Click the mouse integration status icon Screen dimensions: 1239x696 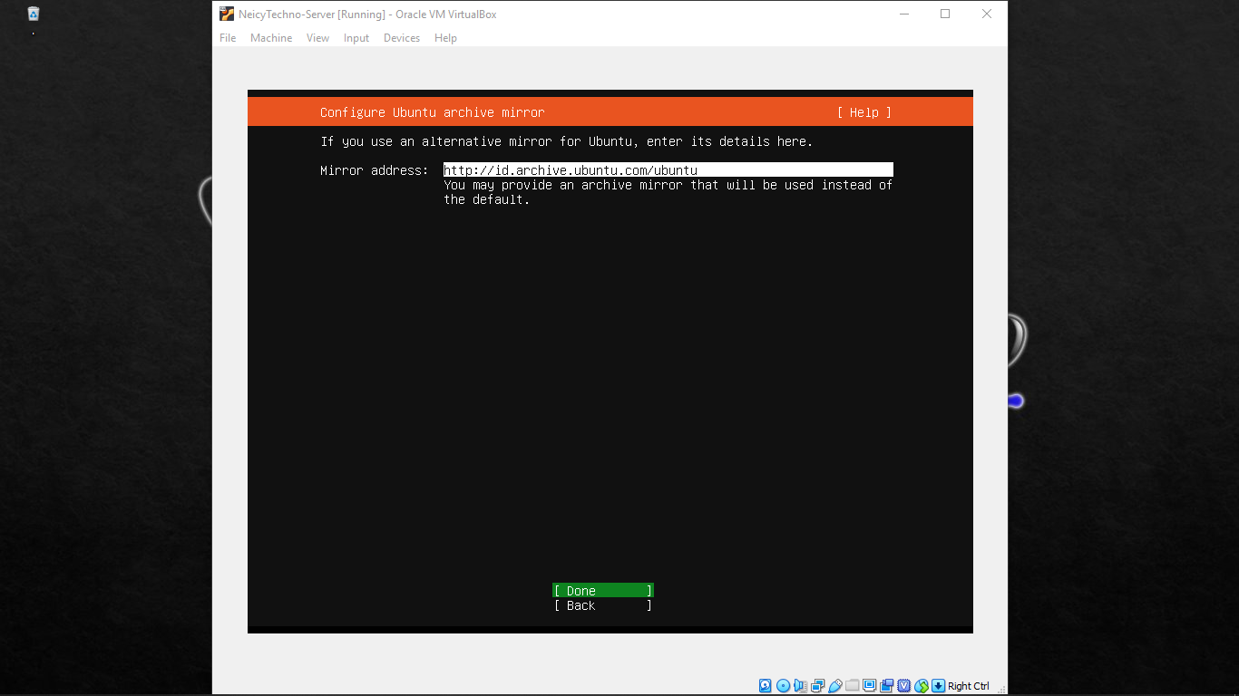[922, 686]
